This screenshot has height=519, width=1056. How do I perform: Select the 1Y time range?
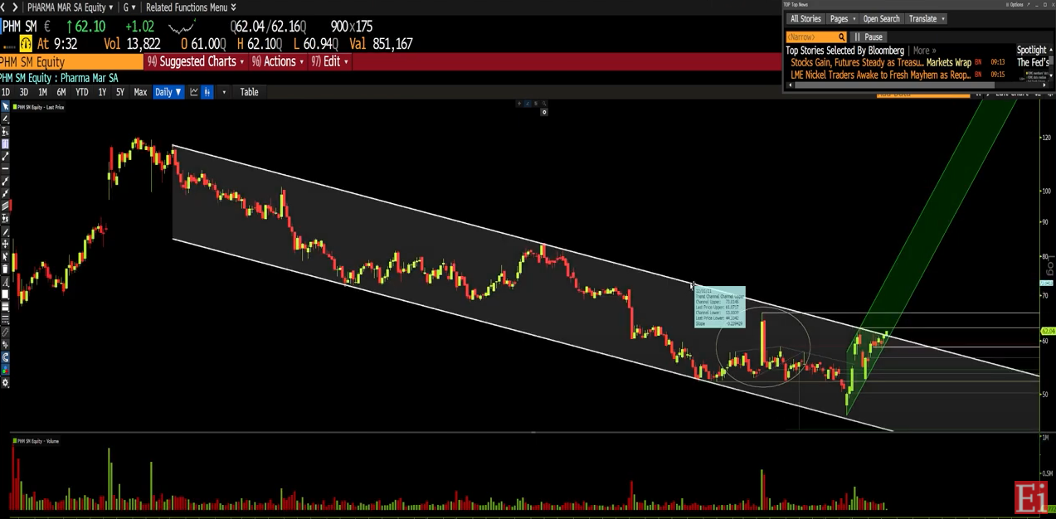coord(102,92)
